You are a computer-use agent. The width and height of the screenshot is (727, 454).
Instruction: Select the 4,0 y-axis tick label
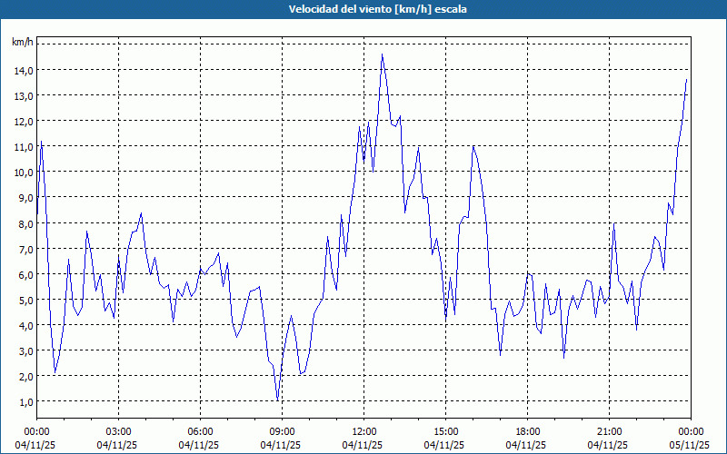pyautogui.click(x=24, y=325)
